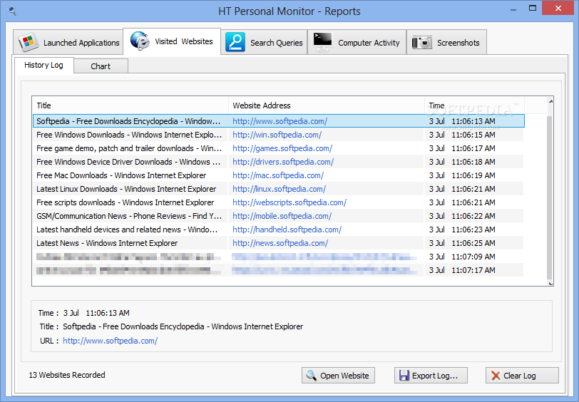Open the http://linux.softpedia.com/ link

click(280, 189)
